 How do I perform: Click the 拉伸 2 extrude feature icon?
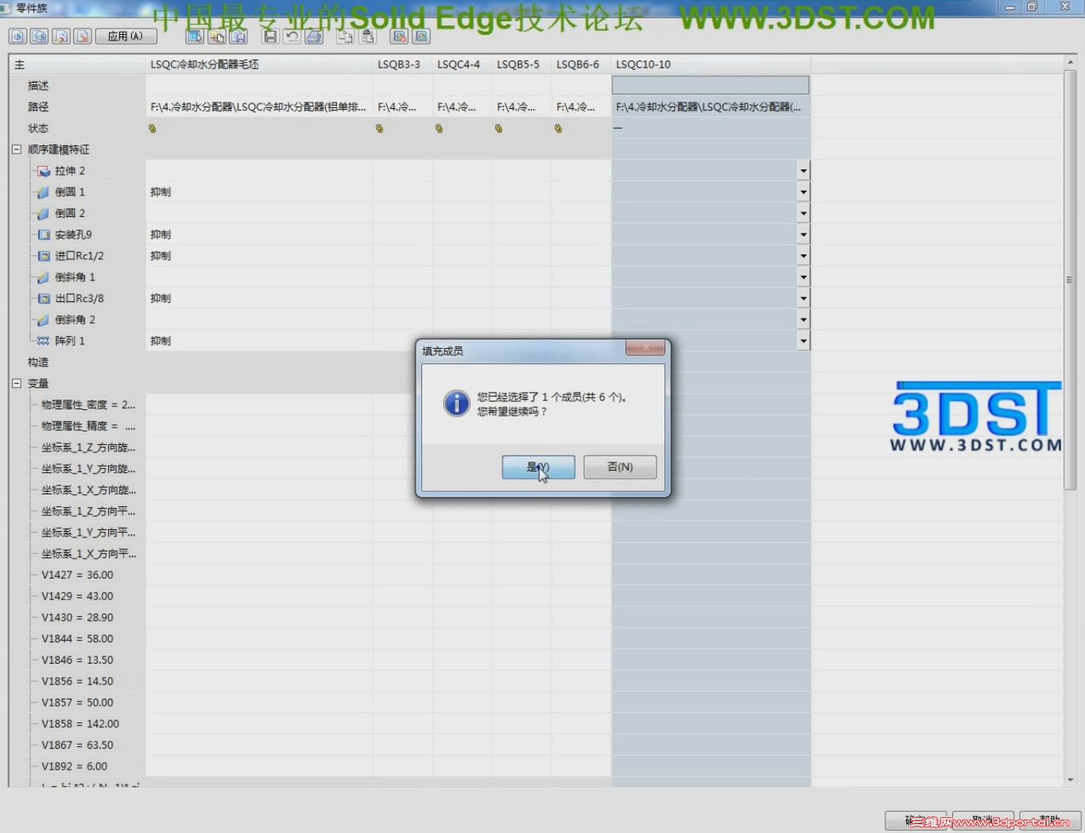pos(44,171)
